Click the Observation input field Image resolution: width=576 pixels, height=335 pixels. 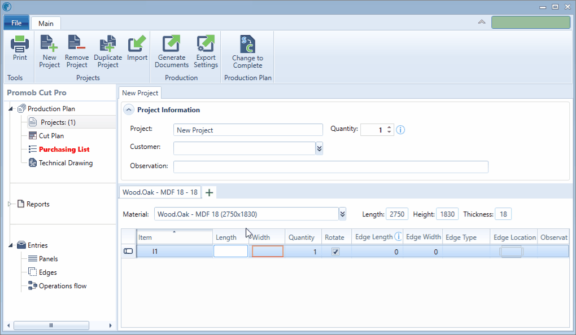click(x=330, y=166)
